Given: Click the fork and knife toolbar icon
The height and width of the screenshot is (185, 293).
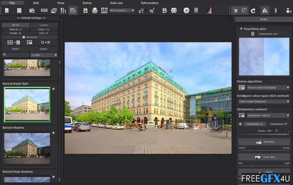Looking at the screenshot, I should tap(63, 11).
